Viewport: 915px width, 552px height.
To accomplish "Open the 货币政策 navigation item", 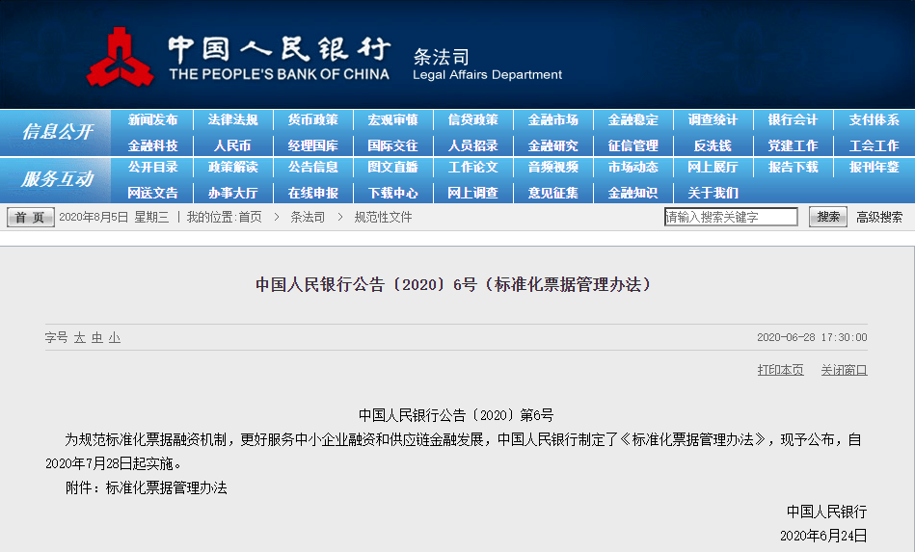I will pos(312,120).
